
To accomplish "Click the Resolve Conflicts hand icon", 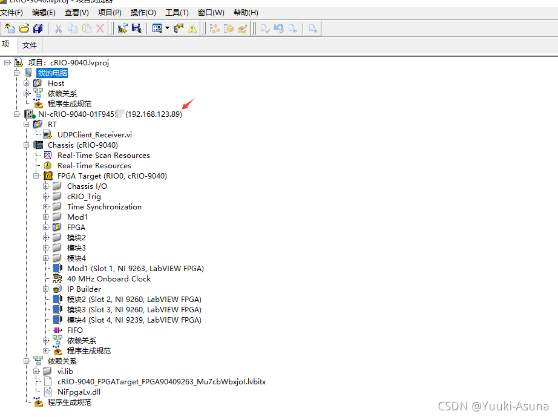I will pos(179,28).
